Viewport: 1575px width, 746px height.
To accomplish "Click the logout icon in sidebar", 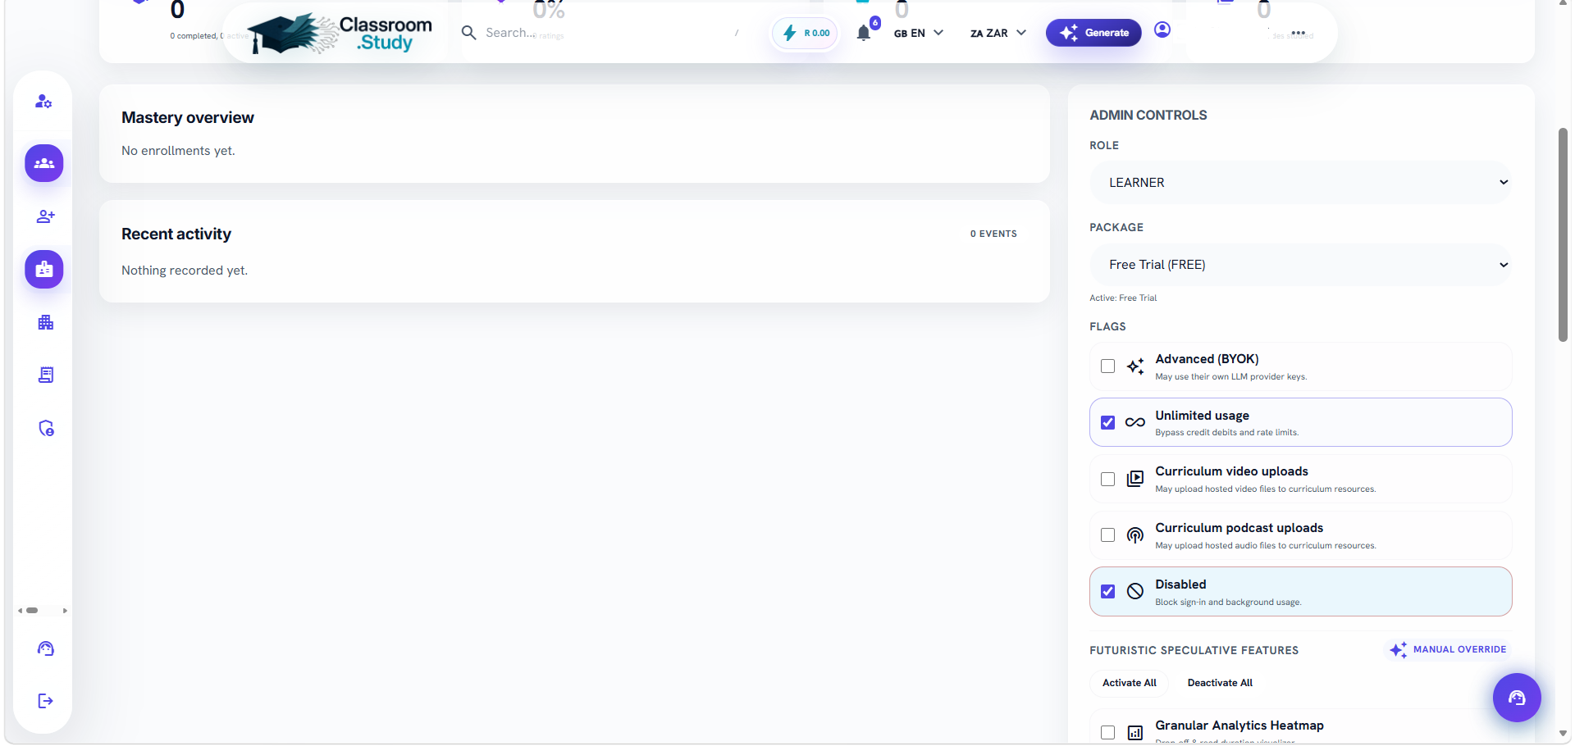I will pos(45,700).
